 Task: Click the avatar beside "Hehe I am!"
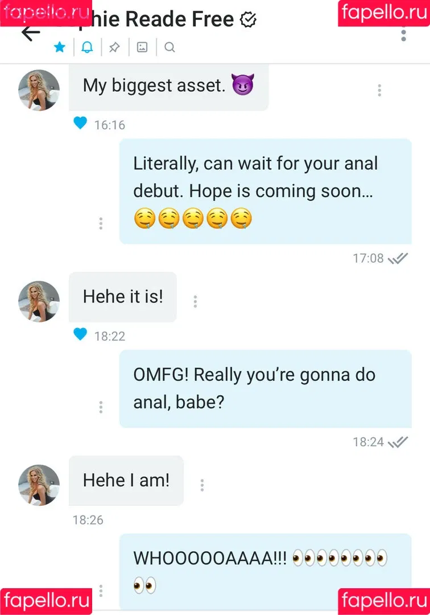[39, 485]
